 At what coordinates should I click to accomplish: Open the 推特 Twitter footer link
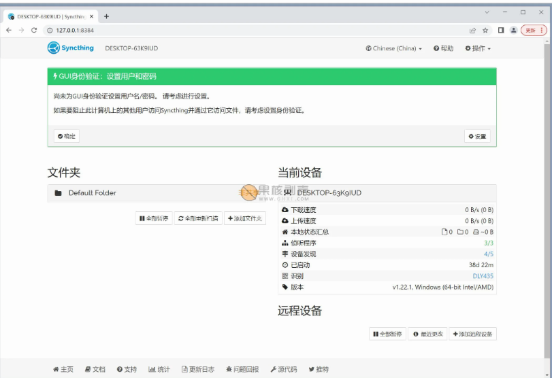pos(319,369)
